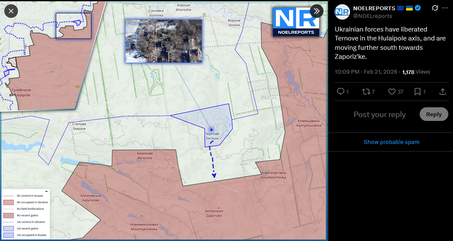Image resolution: width=453 pixels, height=241 pixels.
Task: Click the drone footage thumbnail on map
Action: point(164,40)
